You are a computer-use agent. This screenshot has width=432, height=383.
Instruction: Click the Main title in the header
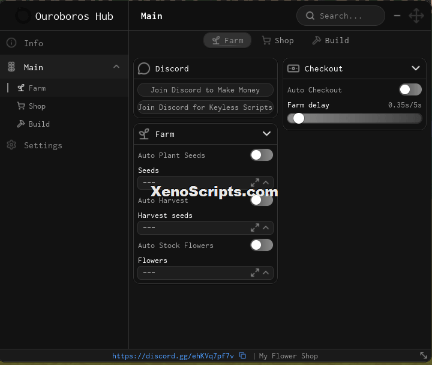[151, 16]
